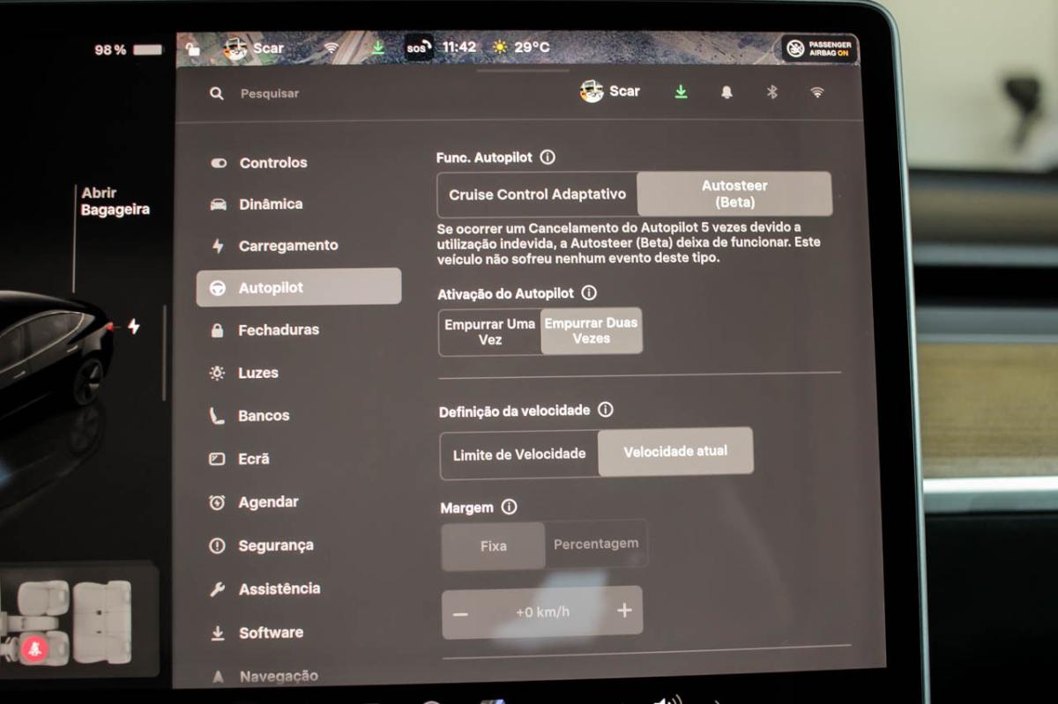Tap the lock icon in status bar

192,48
